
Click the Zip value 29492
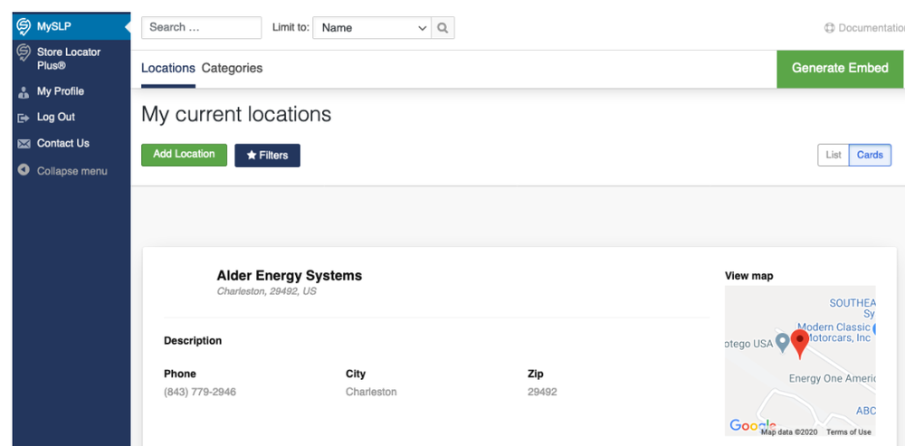[x=542, y=393]
